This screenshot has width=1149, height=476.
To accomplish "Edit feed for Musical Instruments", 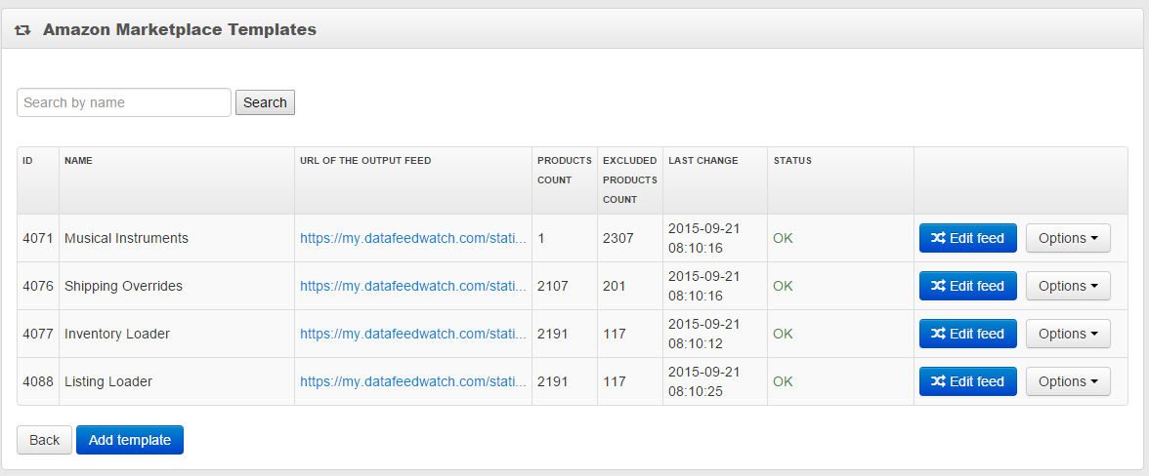I will [x=968, y=238].
